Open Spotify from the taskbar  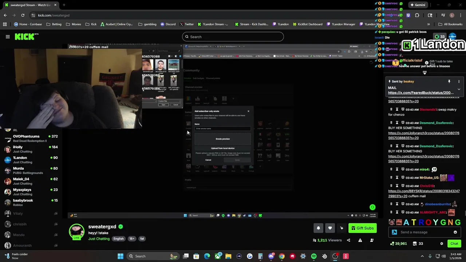coord(314,256)
